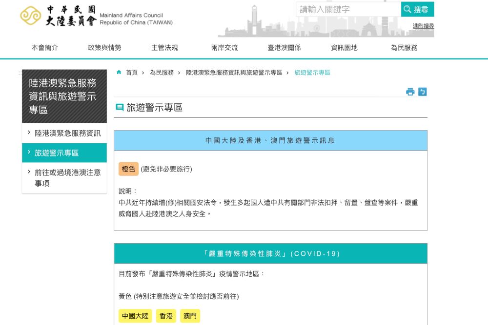The width and height of the screenshot is (488, 325).
Task: Click the 中國大陸及香港、澳門旅遊警示訊息 header
Action: [x=270, y=140]
